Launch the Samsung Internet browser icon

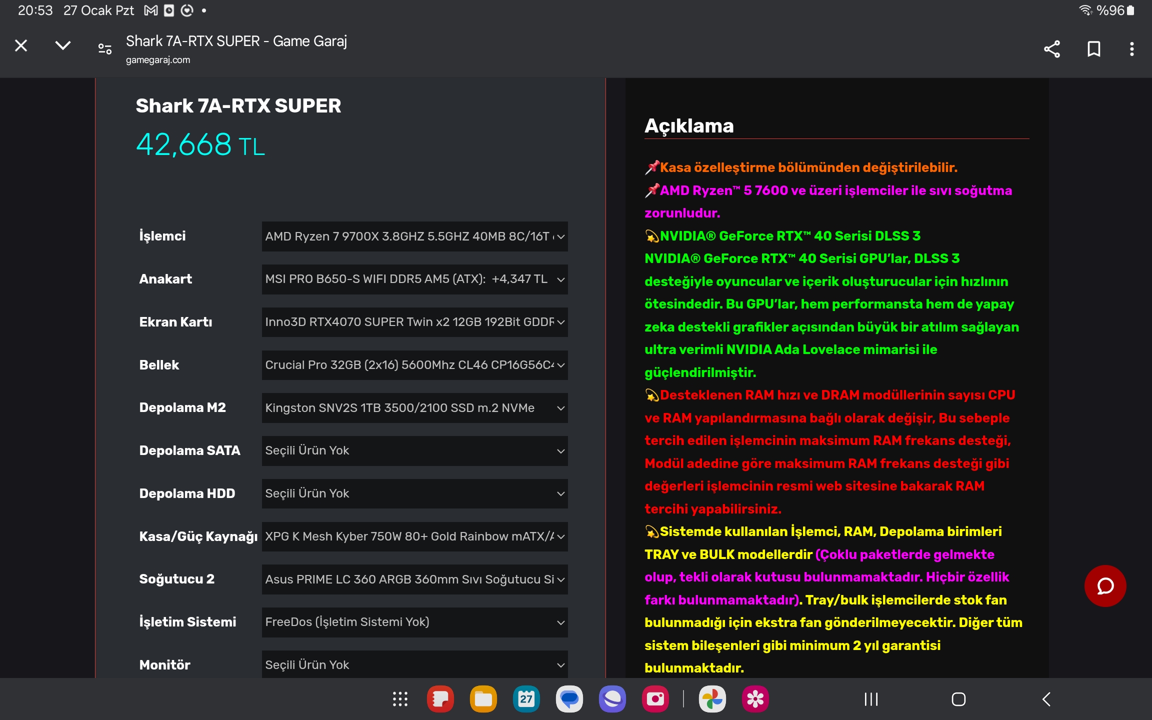[612, 699]
